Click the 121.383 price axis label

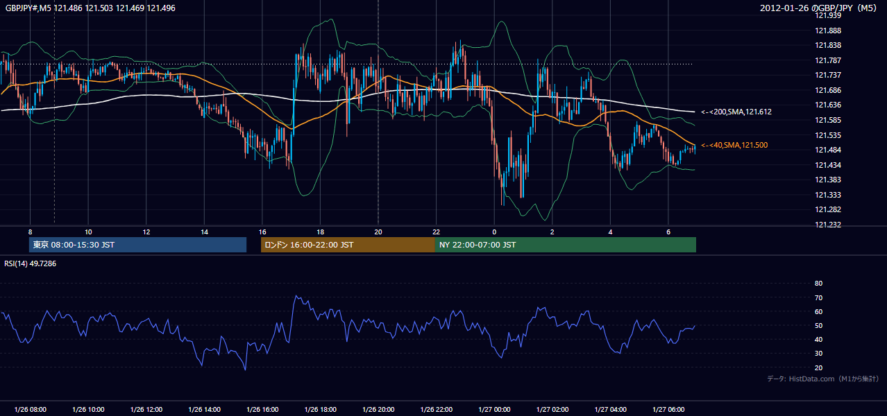828,180
